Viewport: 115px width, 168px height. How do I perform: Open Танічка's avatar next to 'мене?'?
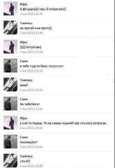pos(10,85)
